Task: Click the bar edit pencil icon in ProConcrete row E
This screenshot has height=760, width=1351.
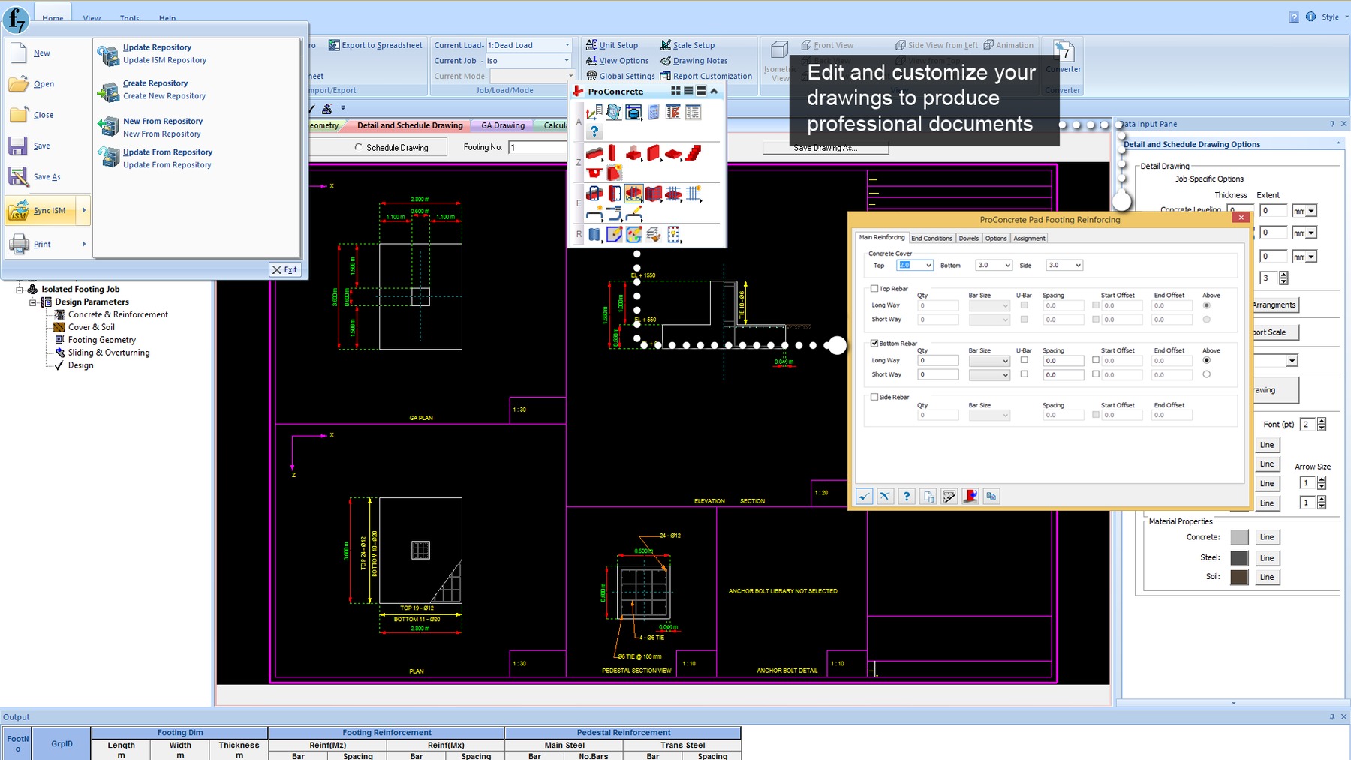Action: [x=634, y=214]
